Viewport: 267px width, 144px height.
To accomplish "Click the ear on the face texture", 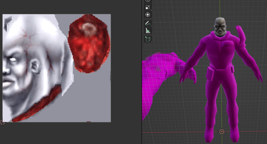I will click(36, 66).
